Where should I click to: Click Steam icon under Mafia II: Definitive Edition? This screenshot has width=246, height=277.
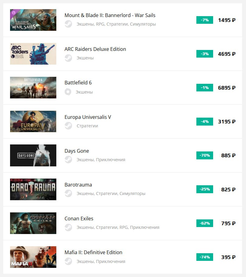pyautogui.click(x=69, y=261)
